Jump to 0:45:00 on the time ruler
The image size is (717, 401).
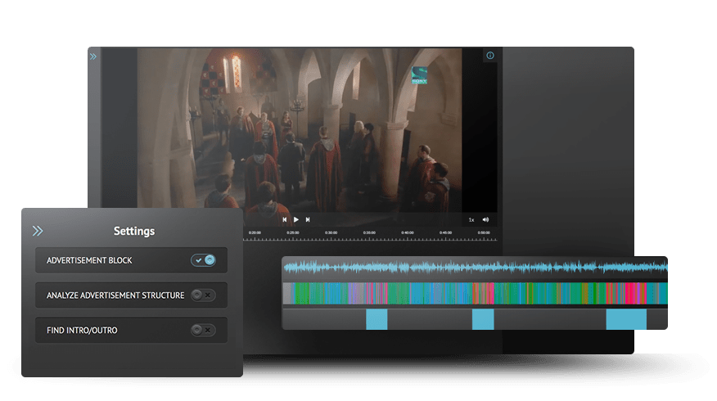[x=445, y=232]
